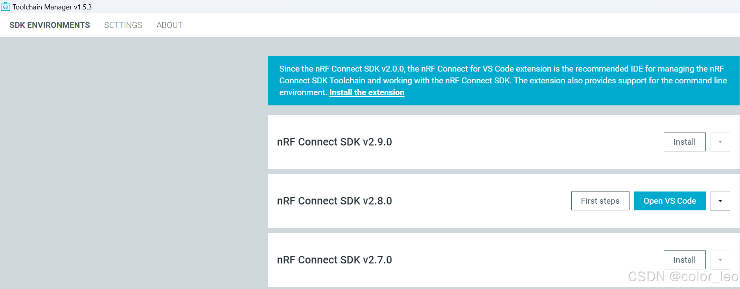Install nRF Connect SDK v2.9.0
This screenshot has width=740, height=289.
pyautogui.click(x=684, y=142)
